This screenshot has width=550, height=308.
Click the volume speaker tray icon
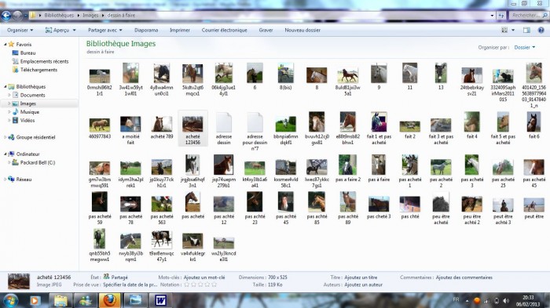pos(506,301)
